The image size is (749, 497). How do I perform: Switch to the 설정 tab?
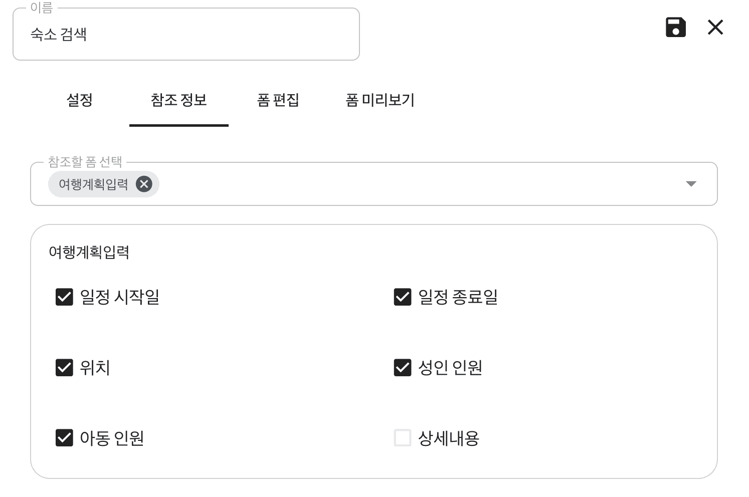[79, 100]
